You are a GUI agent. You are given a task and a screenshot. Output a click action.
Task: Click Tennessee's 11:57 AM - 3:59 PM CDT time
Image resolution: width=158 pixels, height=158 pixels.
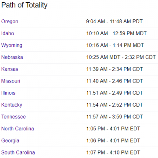pos(115,117)
